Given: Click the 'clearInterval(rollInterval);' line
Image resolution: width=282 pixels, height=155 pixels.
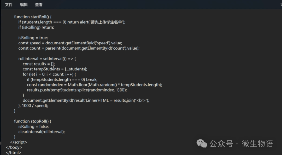Looking at the screenshot, I should point(42,132).
